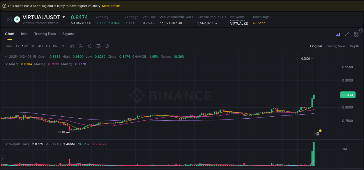Change the candlestick chart style icon
This screenshot has height=170, width=364.
tap(89, 46)
